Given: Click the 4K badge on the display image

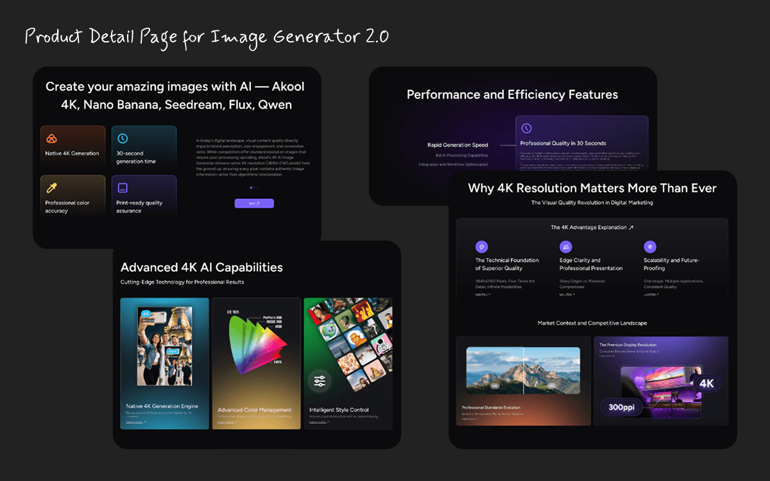Looking at the screenshot, I should (x=706, y=384).
